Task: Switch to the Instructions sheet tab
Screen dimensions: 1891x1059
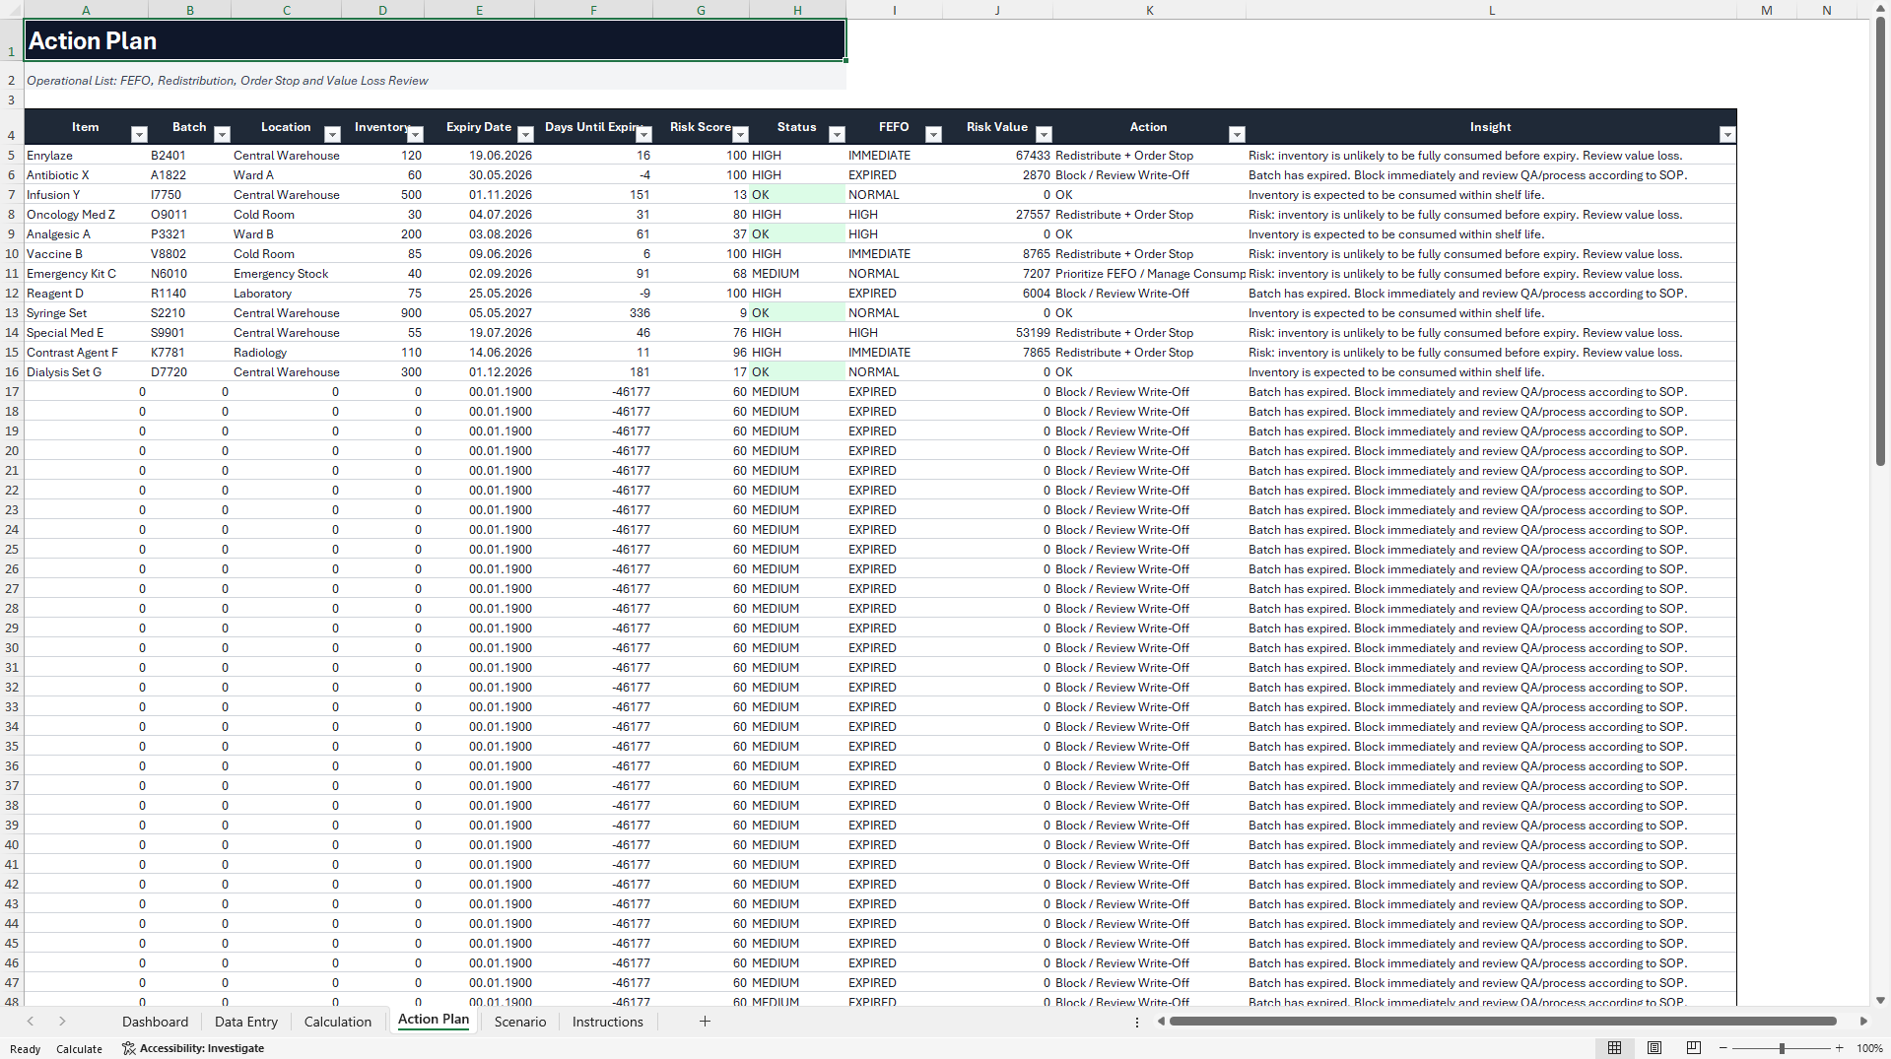Action: 607,1022
